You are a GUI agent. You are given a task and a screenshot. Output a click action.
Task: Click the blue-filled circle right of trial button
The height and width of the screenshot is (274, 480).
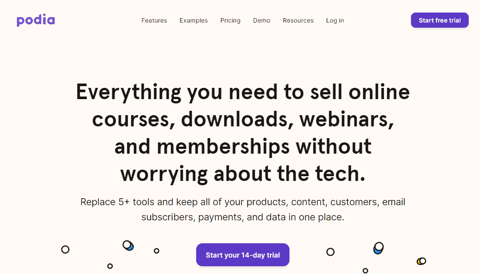click(x=378, y=248)
